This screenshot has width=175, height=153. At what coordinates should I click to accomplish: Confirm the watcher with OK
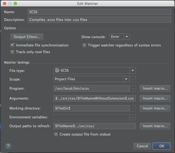[162, 146]
